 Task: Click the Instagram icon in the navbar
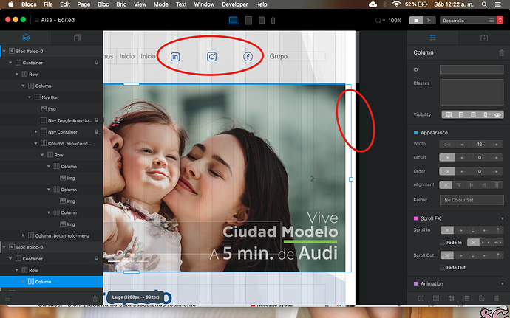[x=211, y=56]
